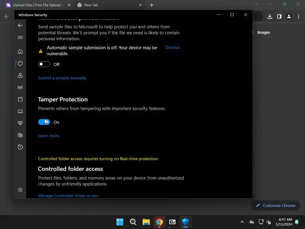Click Customize Chrome button

[x=276, y=205]
